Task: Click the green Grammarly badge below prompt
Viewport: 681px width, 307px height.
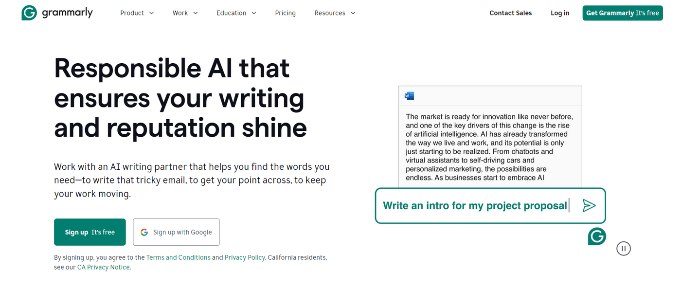Action: (597, 236)
